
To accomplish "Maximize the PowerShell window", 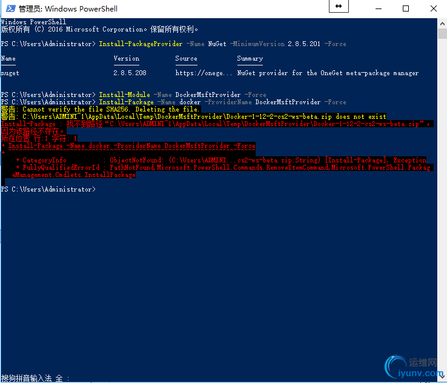I will (x=406, y=8).
